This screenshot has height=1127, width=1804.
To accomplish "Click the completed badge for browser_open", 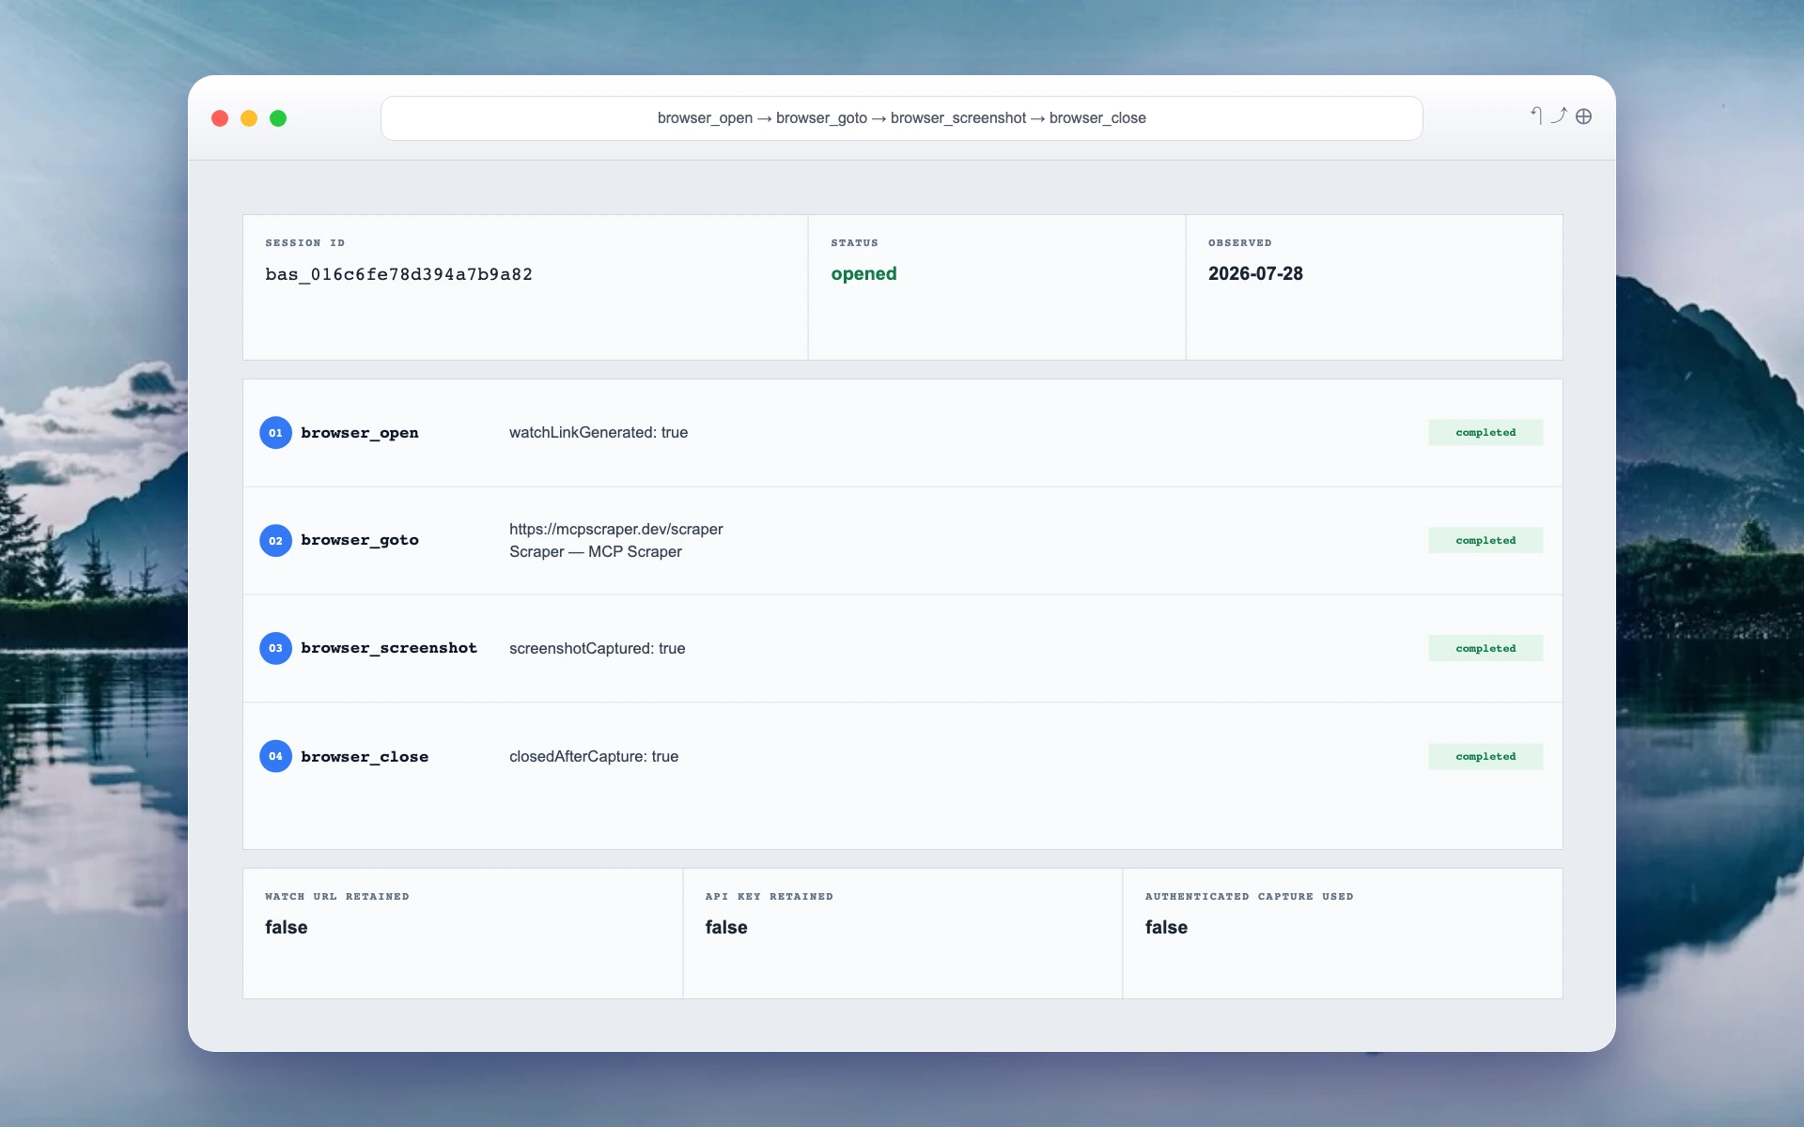I will coord(1485,433).
